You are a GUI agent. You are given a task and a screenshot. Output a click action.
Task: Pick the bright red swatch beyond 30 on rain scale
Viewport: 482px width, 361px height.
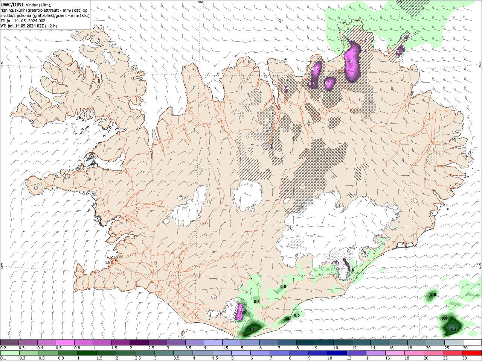(x=472, y=353)
